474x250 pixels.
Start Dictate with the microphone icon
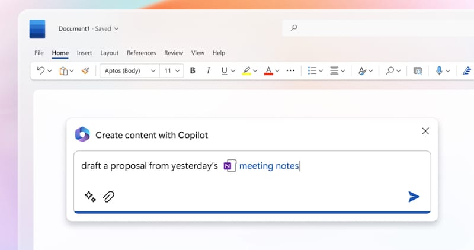tap(439, 70)
